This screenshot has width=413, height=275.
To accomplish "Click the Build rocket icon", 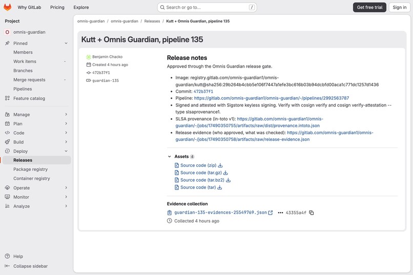I will coord(7,142).
